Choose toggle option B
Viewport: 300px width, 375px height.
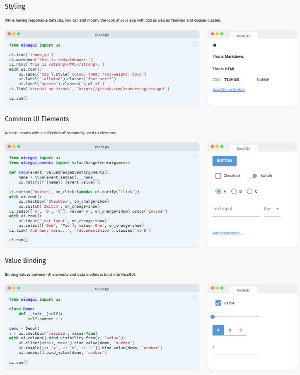230,330
